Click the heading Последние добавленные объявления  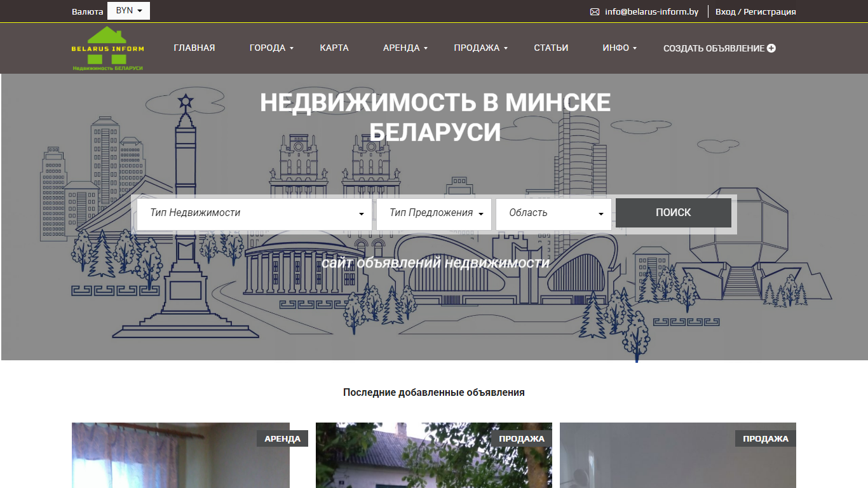434,392
